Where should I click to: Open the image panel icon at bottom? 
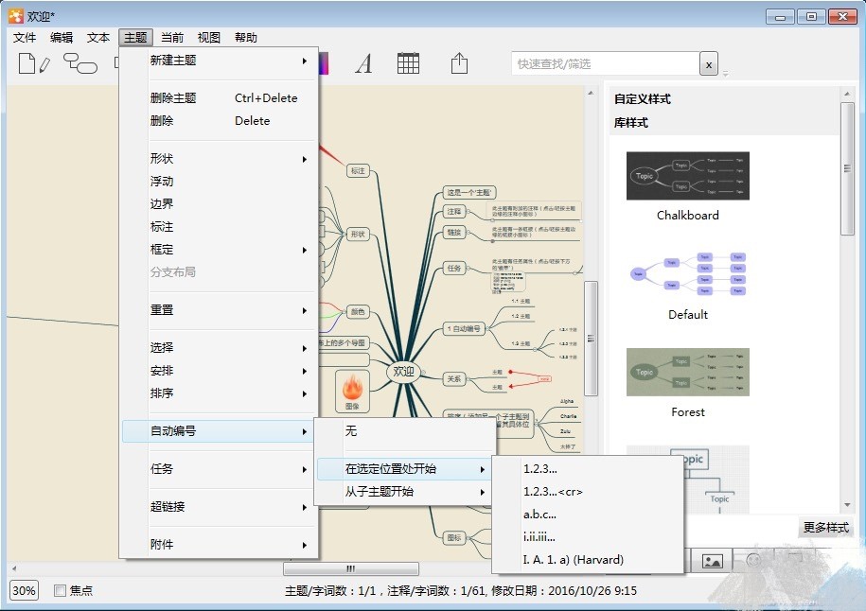(x=712, y=560)
